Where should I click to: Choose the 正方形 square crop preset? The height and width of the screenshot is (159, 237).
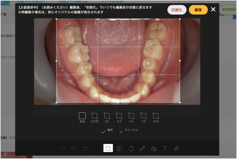point(95,117)
